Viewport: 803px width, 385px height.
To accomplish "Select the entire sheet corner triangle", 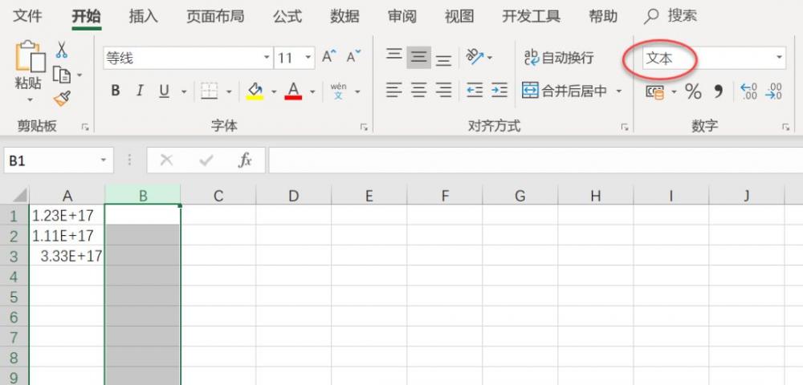I will point(19,196).
